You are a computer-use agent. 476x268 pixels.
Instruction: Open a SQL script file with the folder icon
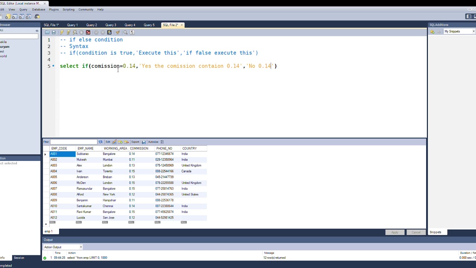(47, 32)
